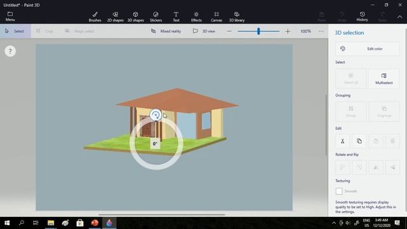Enable Multiselect mode
Screen dimensions: 407x229
pos(384,79)
